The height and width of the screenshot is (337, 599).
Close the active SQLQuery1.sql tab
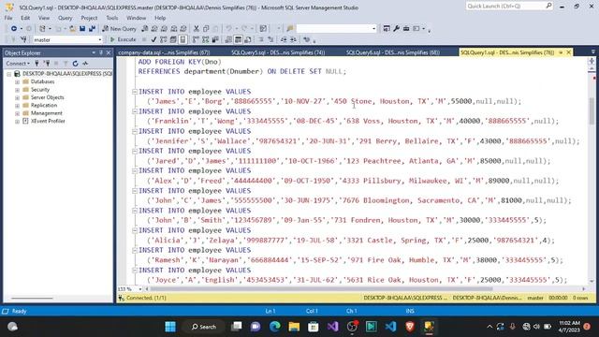(568, 52)
